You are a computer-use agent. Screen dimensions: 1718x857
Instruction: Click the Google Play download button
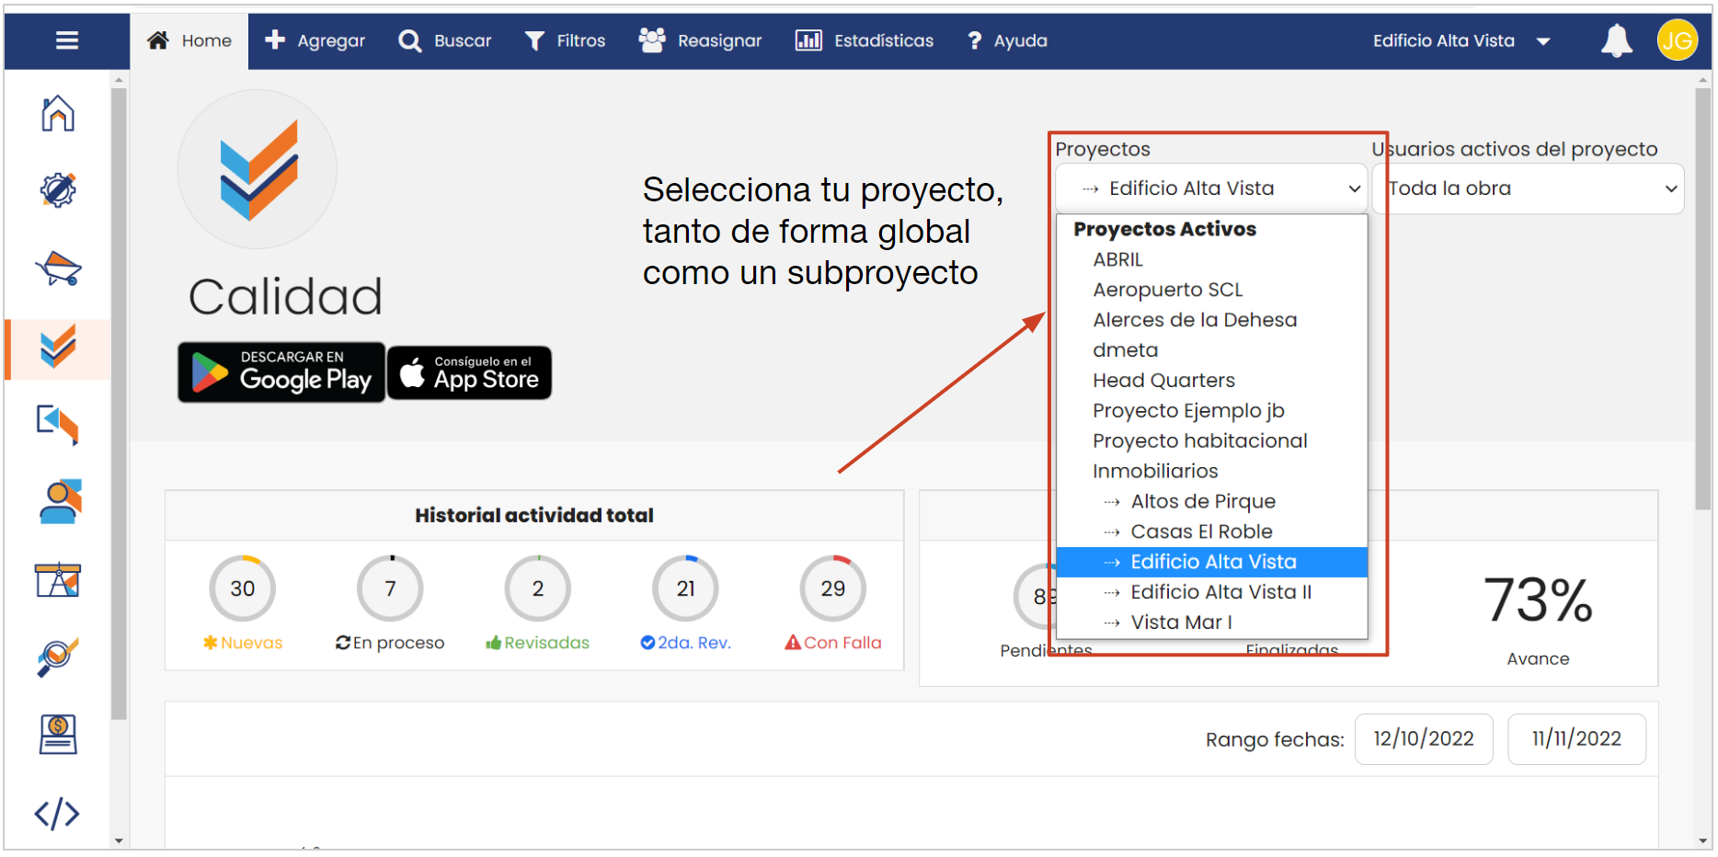click(281, 372)
